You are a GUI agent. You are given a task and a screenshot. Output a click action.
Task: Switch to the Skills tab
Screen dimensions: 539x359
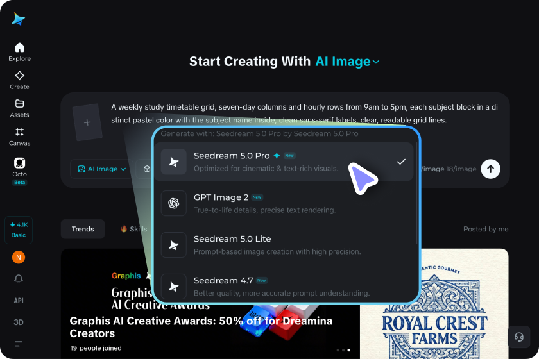[x=134, y=229]
